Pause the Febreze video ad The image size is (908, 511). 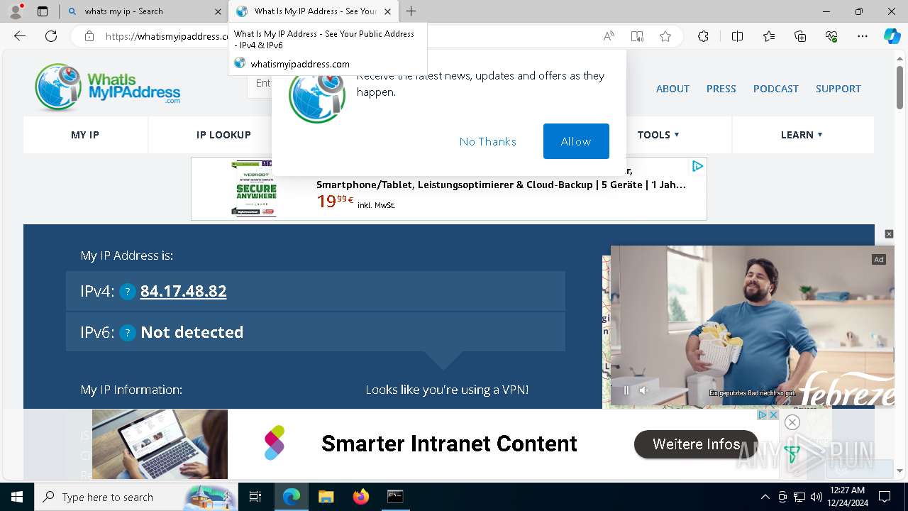(626, 390)
